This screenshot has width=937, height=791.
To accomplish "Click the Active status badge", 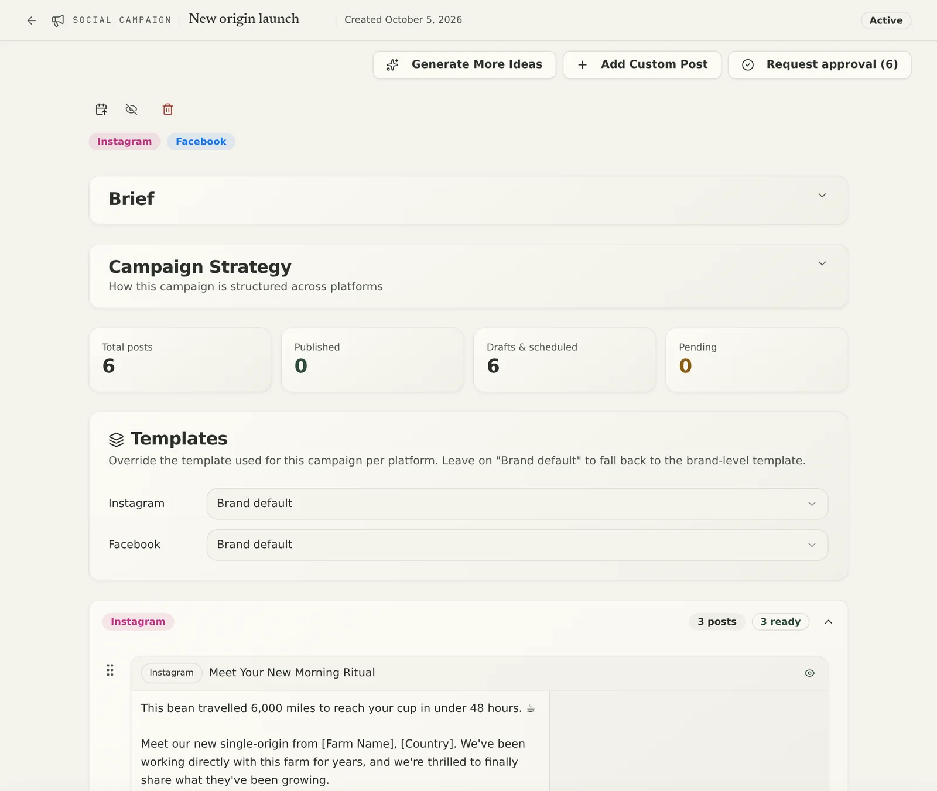I will (886, 20).
